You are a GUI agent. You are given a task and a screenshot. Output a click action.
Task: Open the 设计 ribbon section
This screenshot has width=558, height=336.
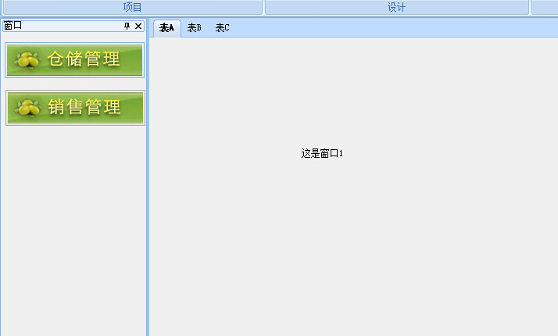click(396, 7)
